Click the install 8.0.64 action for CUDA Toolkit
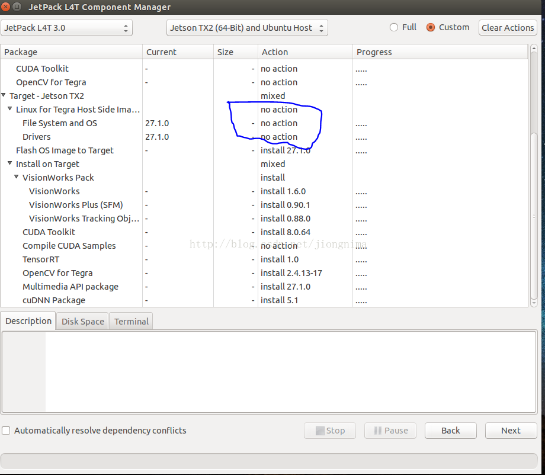This screenshot has width=545, height=475. (x=286, y=232)
